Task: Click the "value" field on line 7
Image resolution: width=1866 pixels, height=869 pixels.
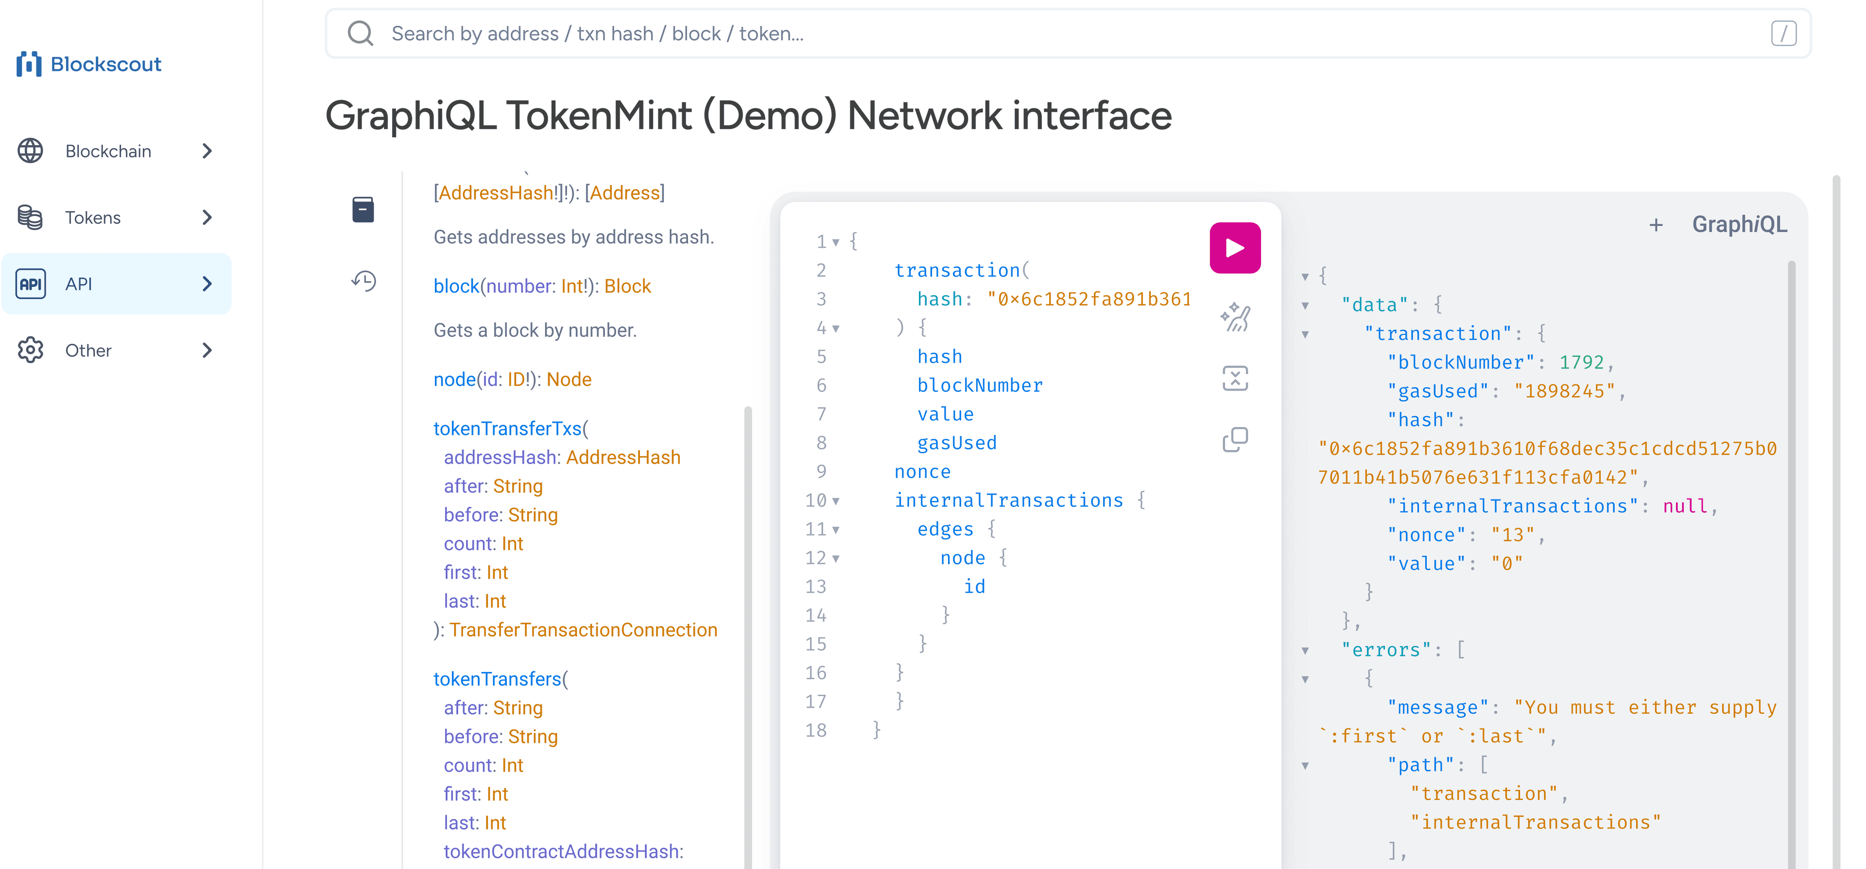Action: click(945, 414)
